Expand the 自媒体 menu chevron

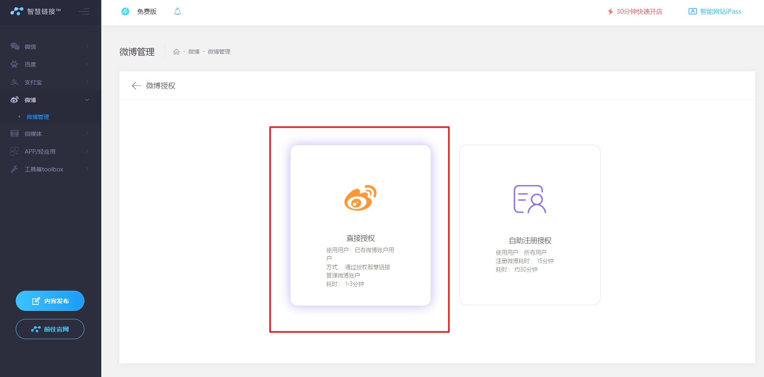[87, 133]
